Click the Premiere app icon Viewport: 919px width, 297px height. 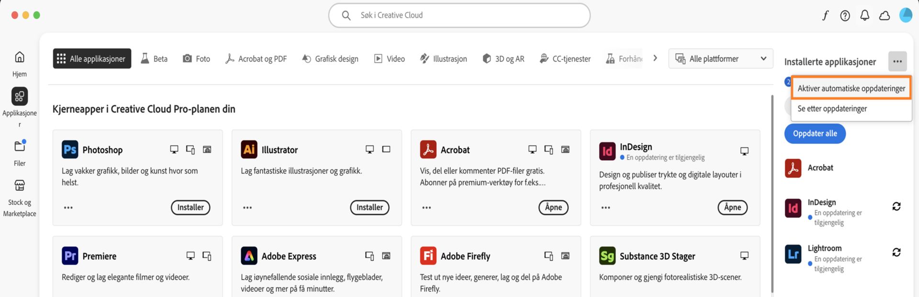coord(70,256)
